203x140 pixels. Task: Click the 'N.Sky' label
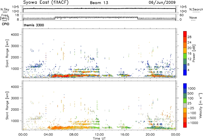(x=5, y=10)
